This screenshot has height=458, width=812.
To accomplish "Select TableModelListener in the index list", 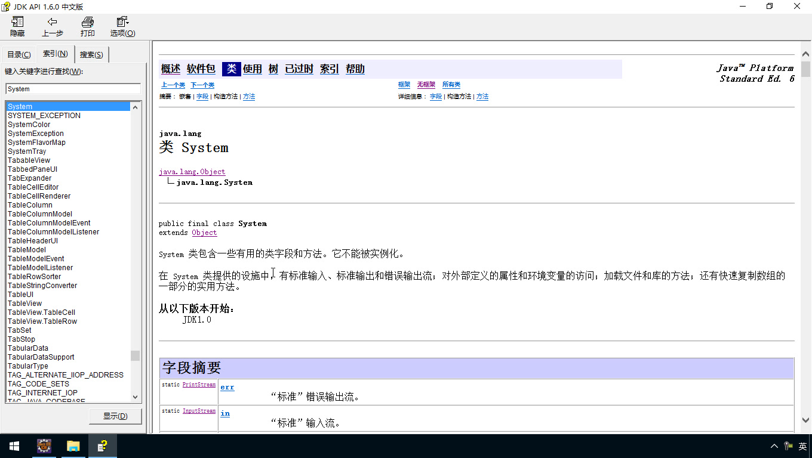I will click(x=41, y=268).
